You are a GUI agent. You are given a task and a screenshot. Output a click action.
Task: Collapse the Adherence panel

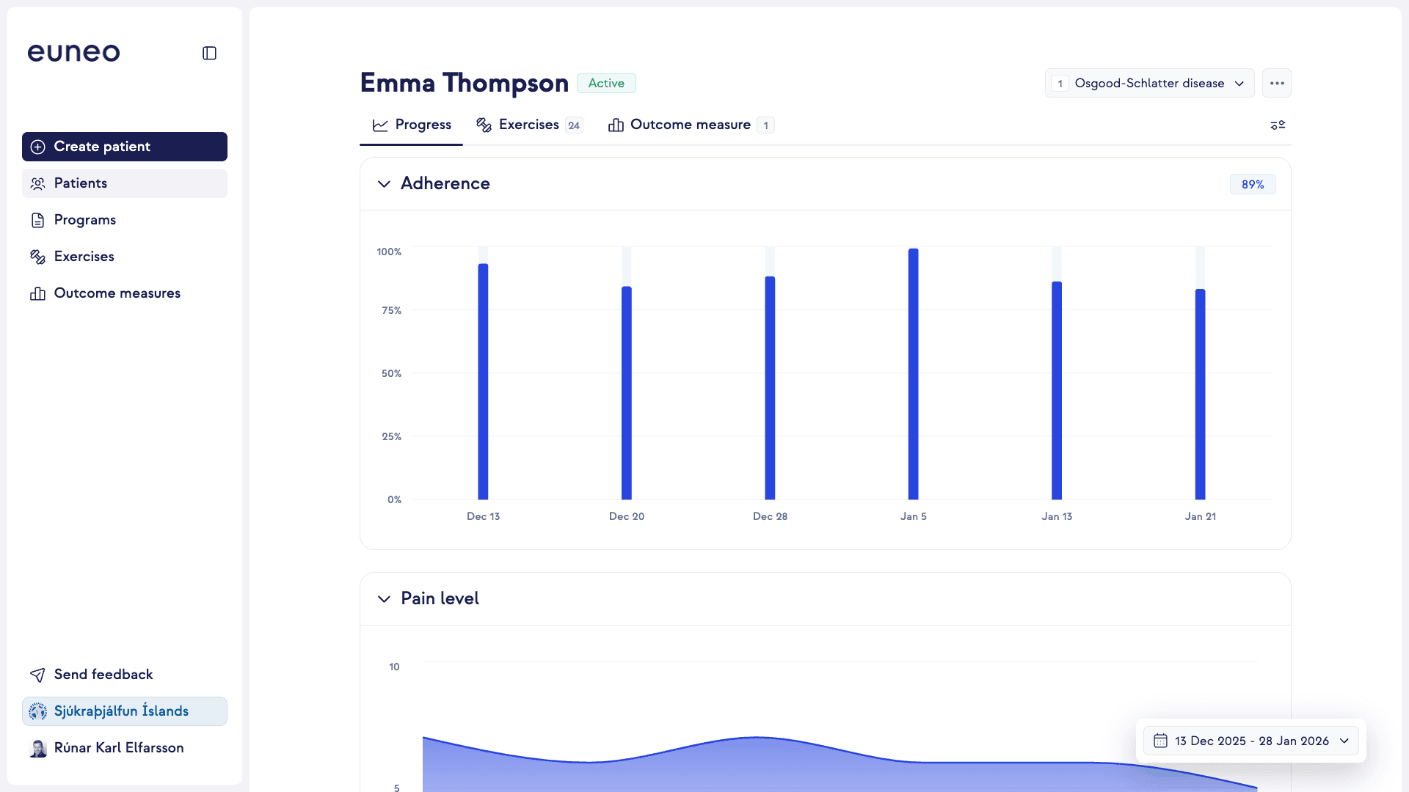pos(384,184)
